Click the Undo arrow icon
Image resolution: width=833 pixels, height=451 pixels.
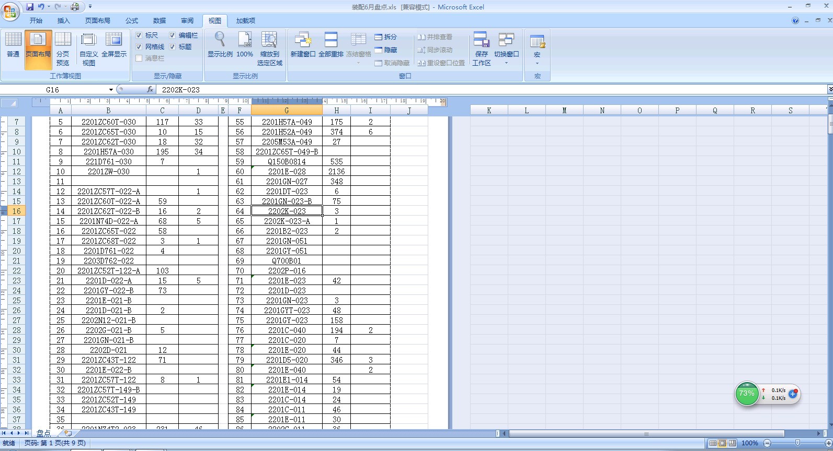[41, 7]
